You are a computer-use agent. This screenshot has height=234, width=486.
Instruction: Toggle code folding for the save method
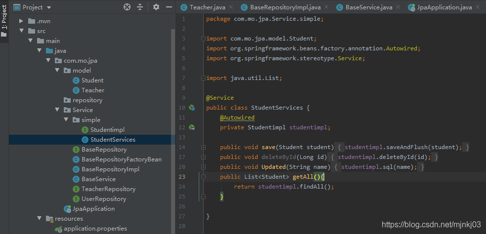click(203, 147)
